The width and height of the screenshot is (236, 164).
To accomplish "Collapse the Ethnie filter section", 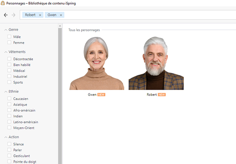I will coord(6,92).
